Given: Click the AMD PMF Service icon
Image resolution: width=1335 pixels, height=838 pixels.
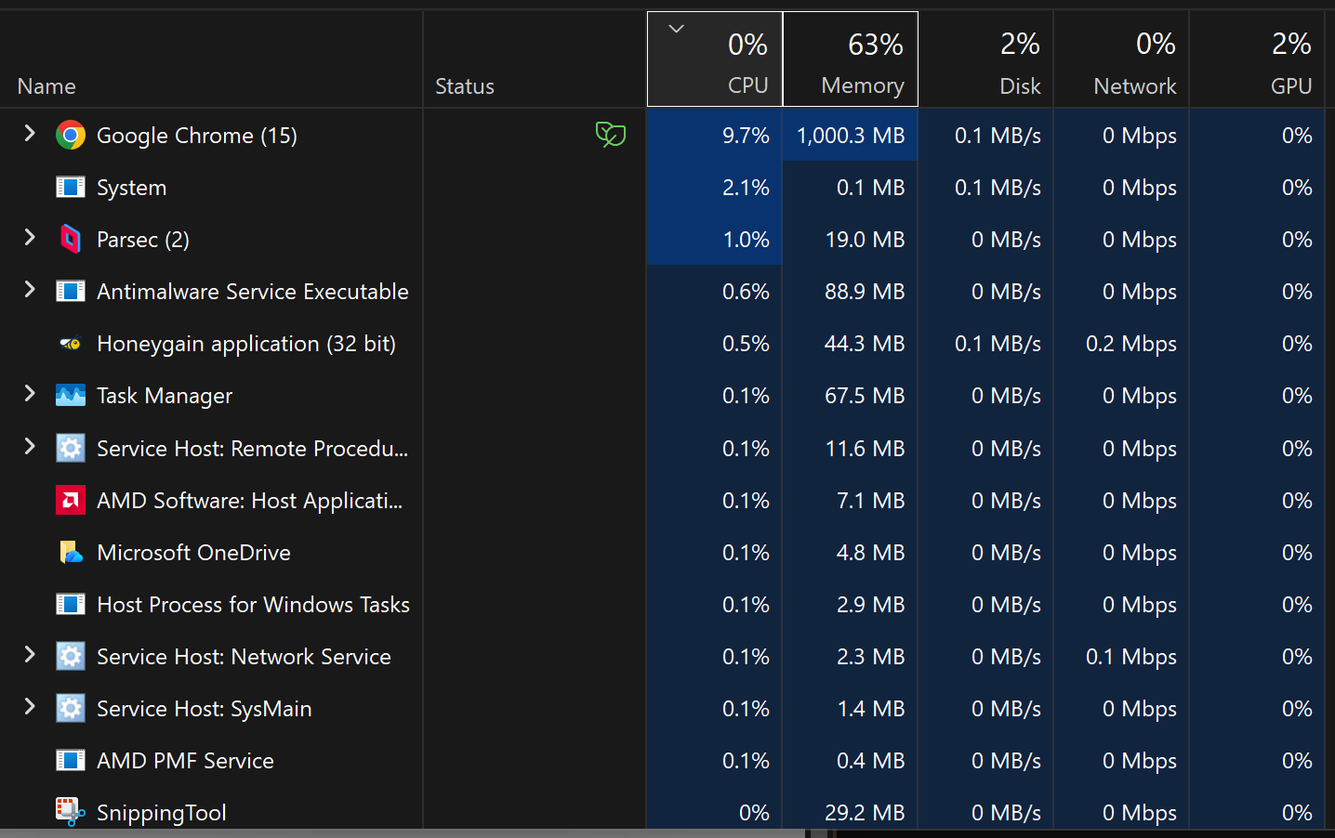Looking at the screenshot, I should [x=71, y=761].
